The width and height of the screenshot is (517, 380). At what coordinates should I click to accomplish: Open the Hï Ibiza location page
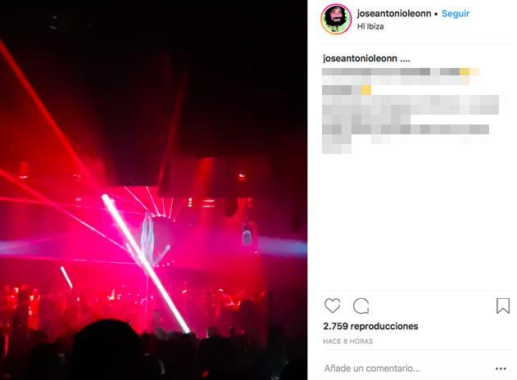[370, 26]
